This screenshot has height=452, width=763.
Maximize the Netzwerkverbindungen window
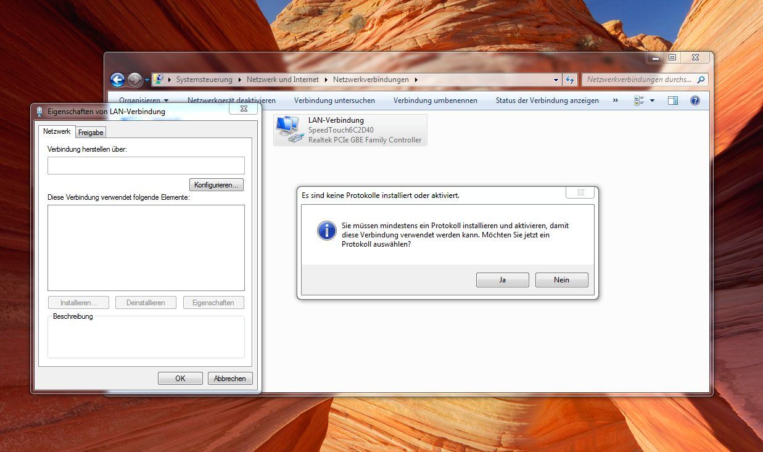coord(672,58)
